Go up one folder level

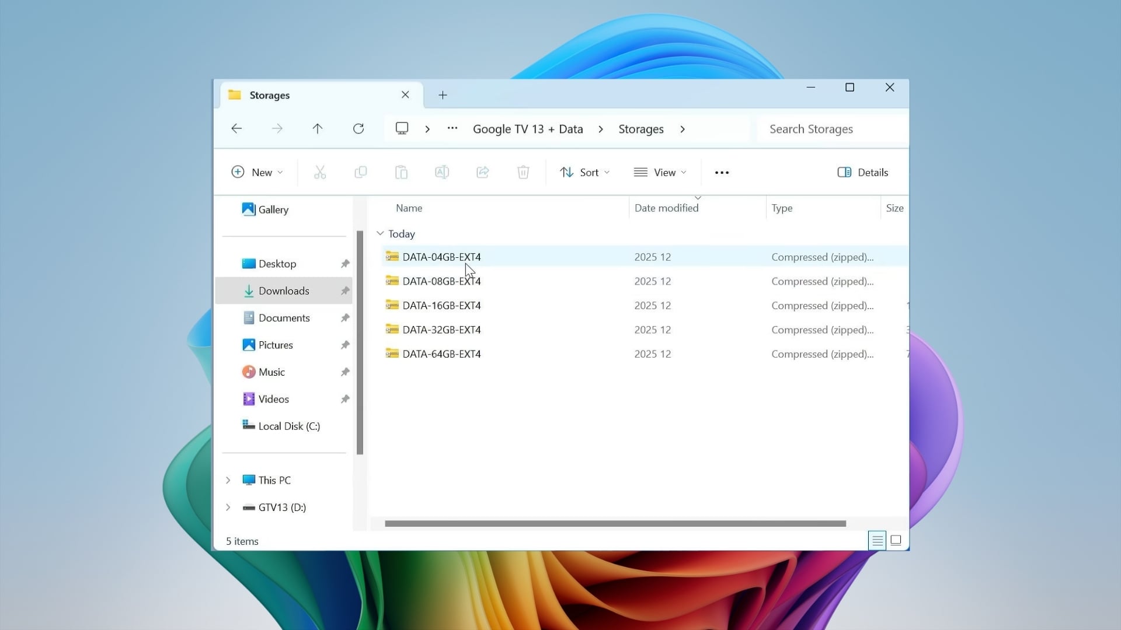click(x=318, y=129)
